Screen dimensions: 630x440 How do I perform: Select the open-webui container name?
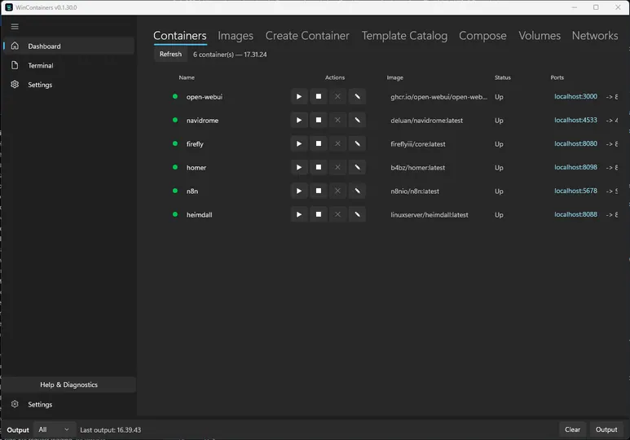[x=204, y=97]
